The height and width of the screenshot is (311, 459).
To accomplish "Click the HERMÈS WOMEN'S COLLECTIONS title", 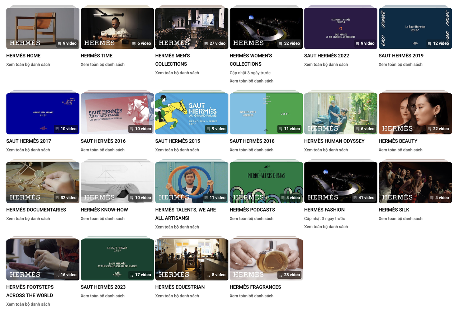I will point(251,60).
